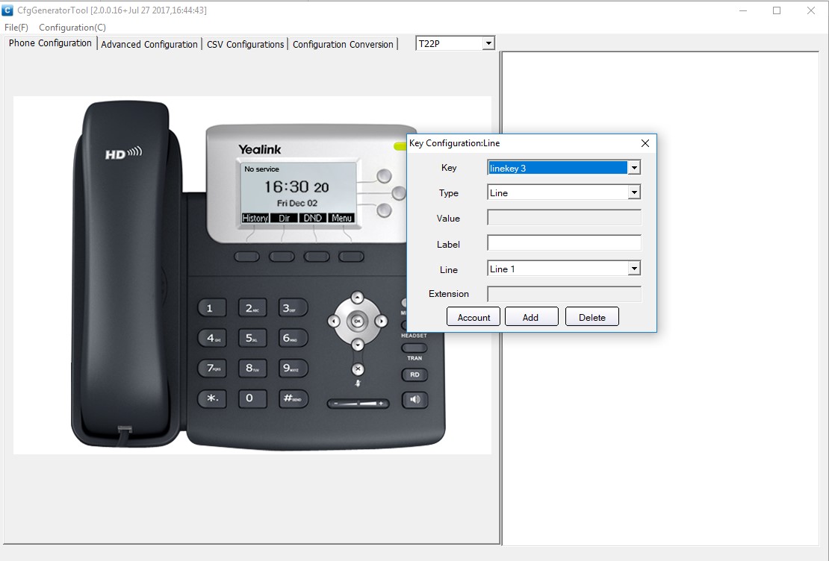Maximize the CfgGeneratorTool window
Screen dimensions: 829x561
(x=777, y=10)
